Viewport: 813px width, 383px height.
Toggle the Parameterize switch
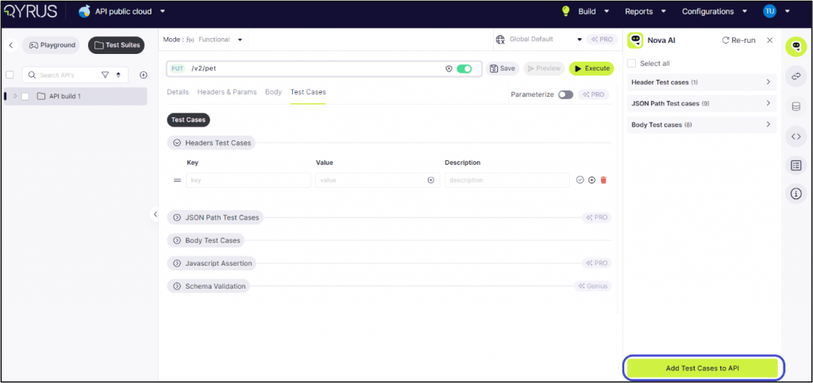(x=565, y=94)
